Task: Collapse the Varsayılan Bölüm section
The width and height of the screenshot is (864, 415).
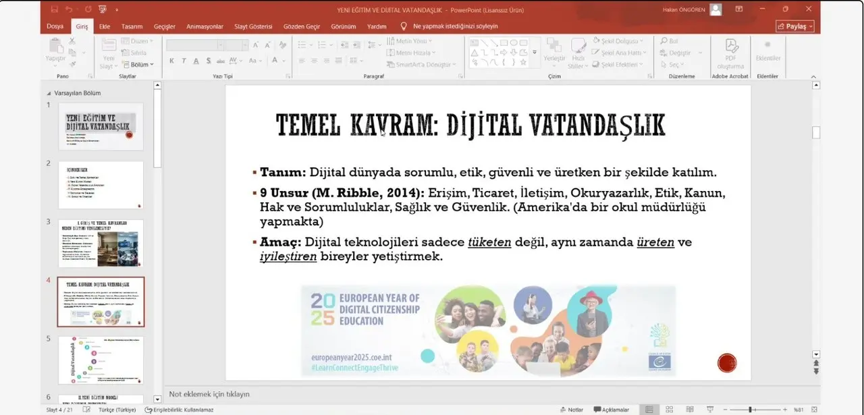Action: click(48, 93)
